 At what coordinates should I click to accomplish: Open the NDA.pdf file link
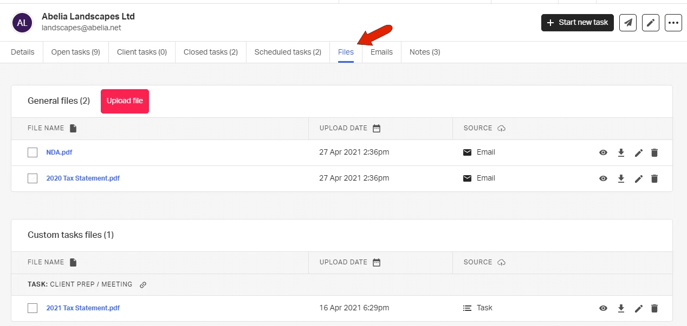click(x=59, y=152)
